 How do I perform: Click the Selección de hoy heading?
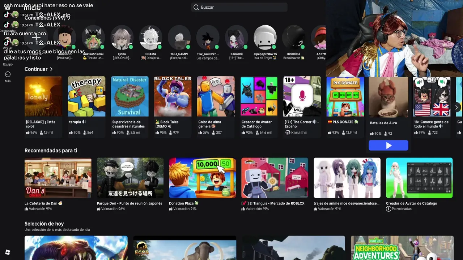pos(44,224)
